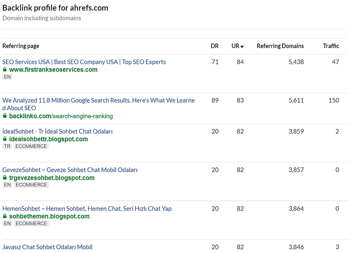Click lock icon next to idealsohbettr.blogspot.com

click(x=5, y=139)
